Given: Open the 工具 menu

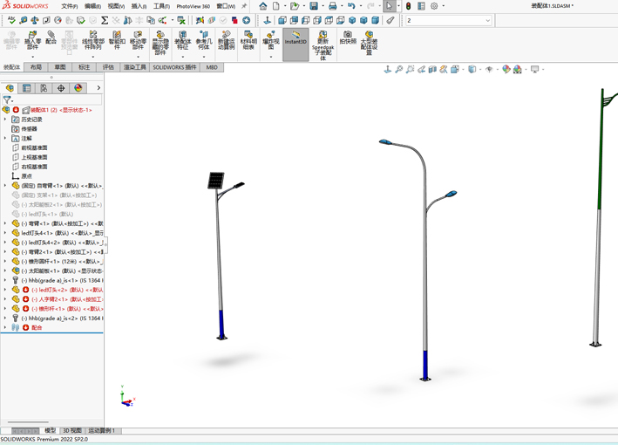Looking at the screenshot, I should [161, 6].
